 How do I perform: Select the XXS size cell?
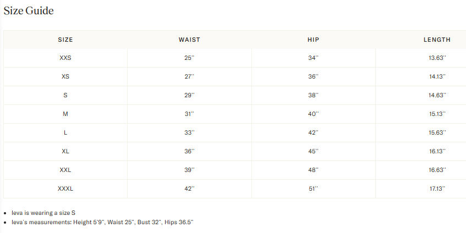(x=65, y=58)
